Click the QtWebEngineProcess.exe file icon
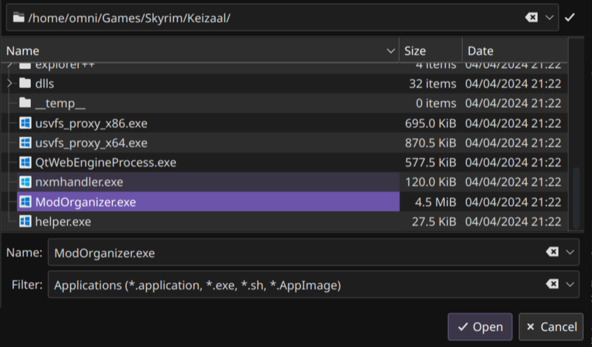This screenshot has height=347, width=592. pyautogui.click(x=25, y=162)
